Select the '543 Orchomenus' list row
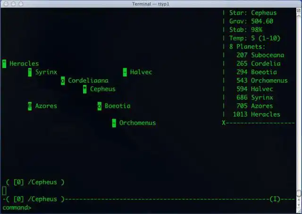Image resolution: width=302 pixels, height=214 pixels. (x=262, y=81)
